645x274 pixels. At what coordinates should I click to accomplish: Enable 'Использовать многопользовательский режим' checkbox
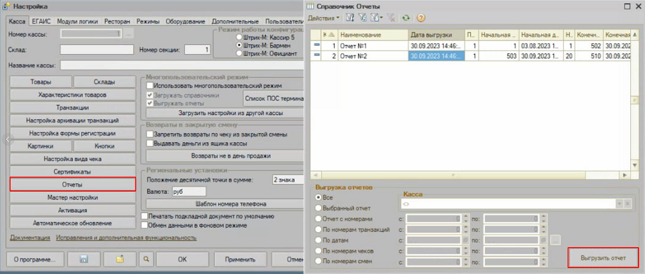tap(150, 86)
